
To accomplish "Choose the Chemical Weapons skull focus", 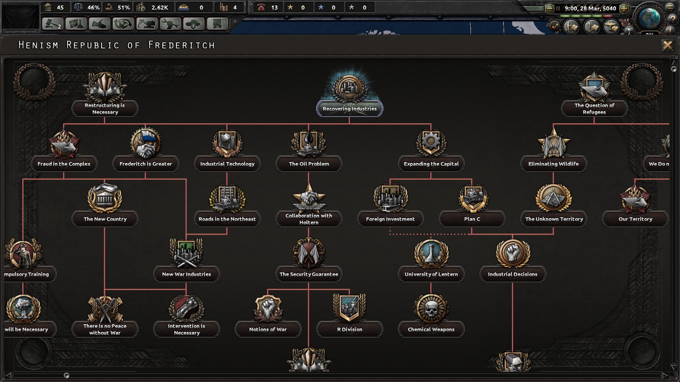I will pyautogui.click(x=431, y=309).
